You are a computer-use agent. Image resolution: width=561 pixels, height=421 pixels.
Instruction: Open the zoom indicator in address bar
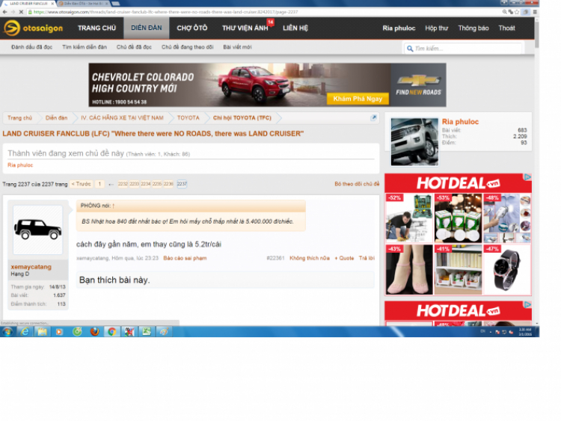[x=504, y=12]
